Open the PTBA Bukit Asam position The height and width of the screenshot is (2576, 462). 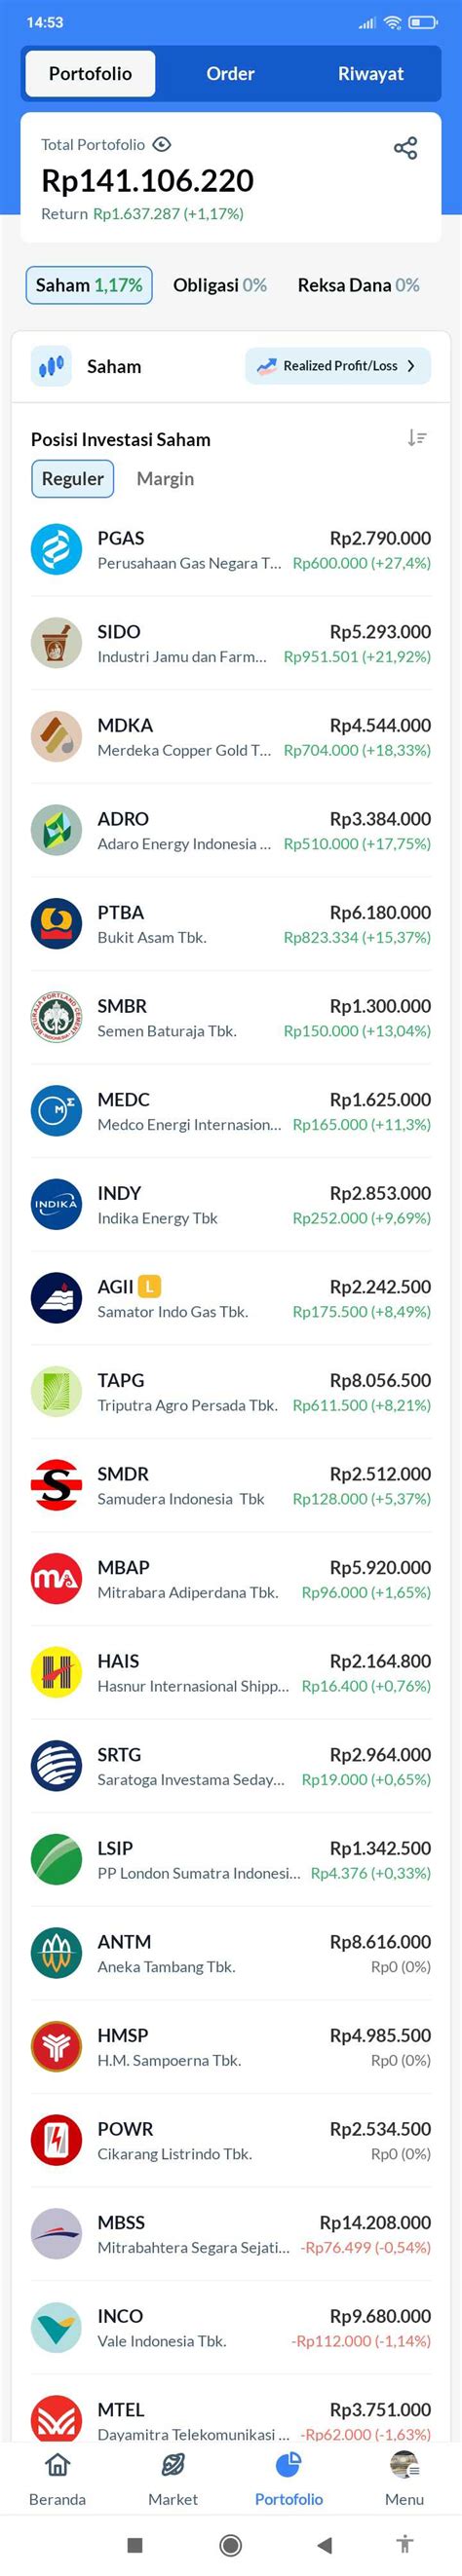(231, 924)
